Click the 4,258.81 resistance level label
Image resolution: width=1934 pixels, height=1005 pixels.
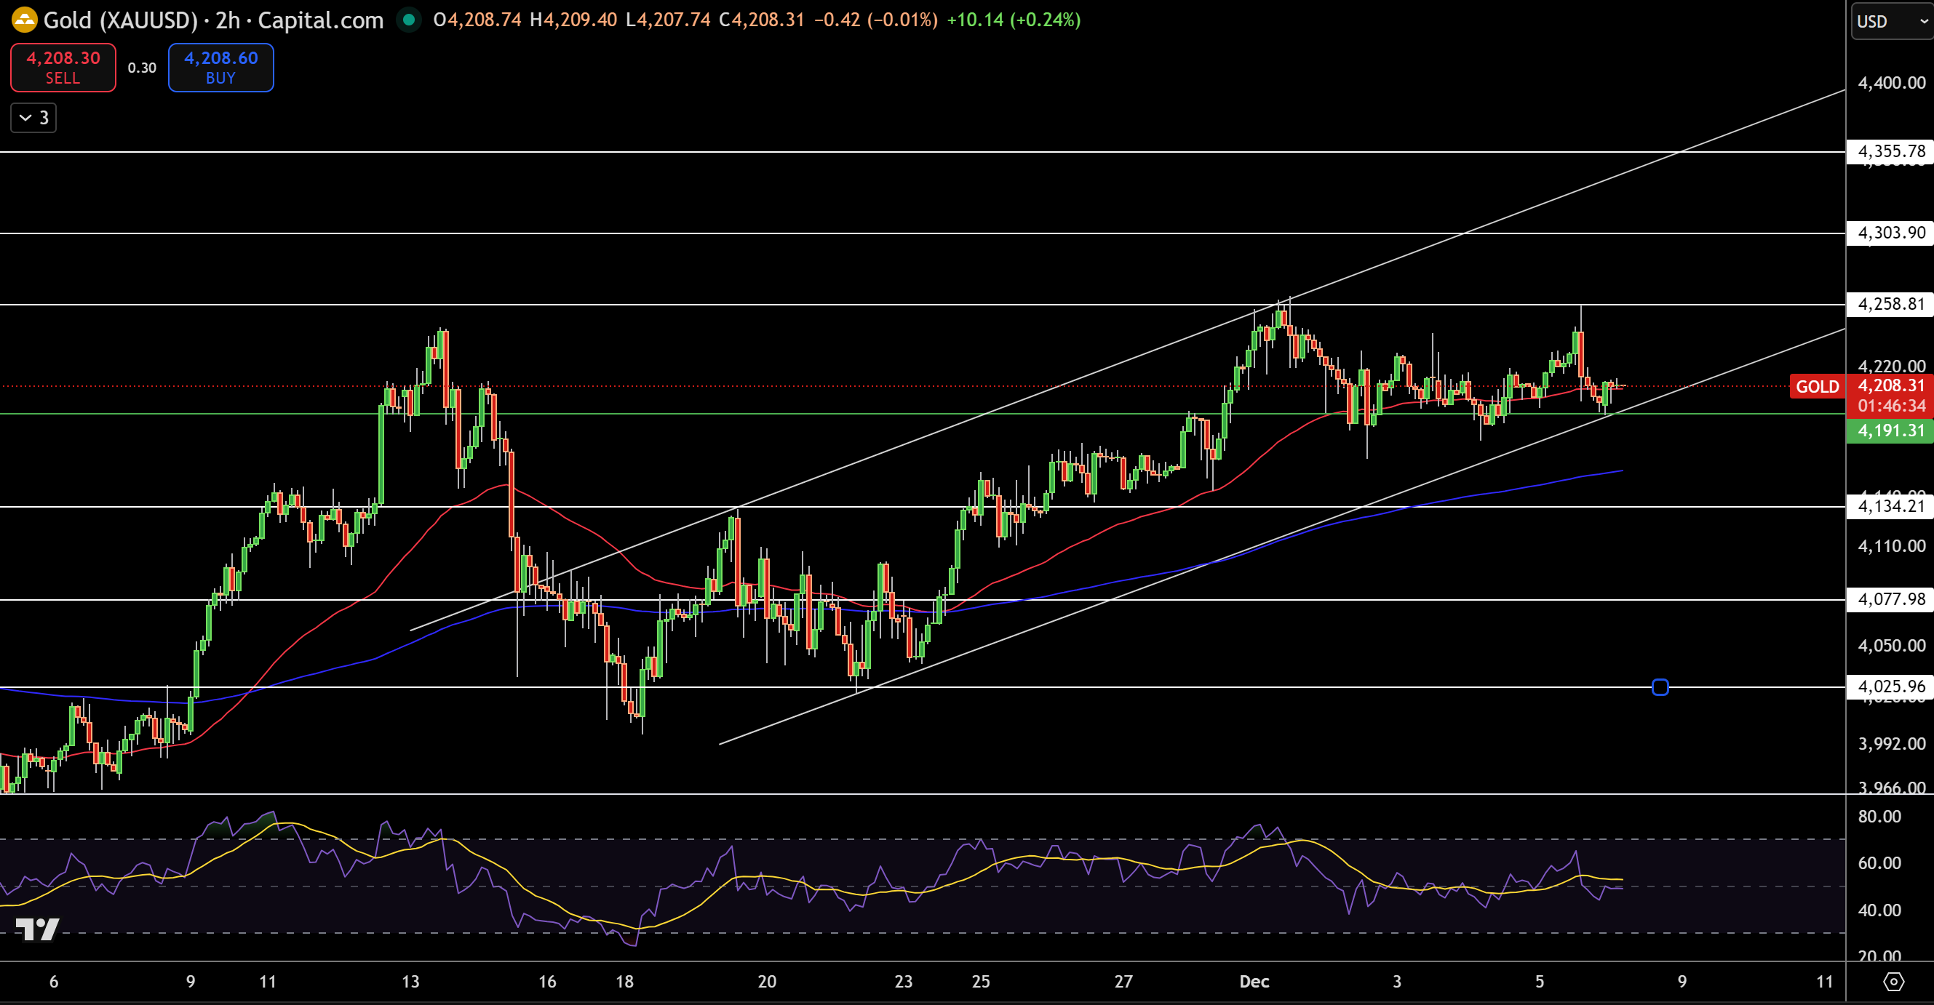point(1890,304)
